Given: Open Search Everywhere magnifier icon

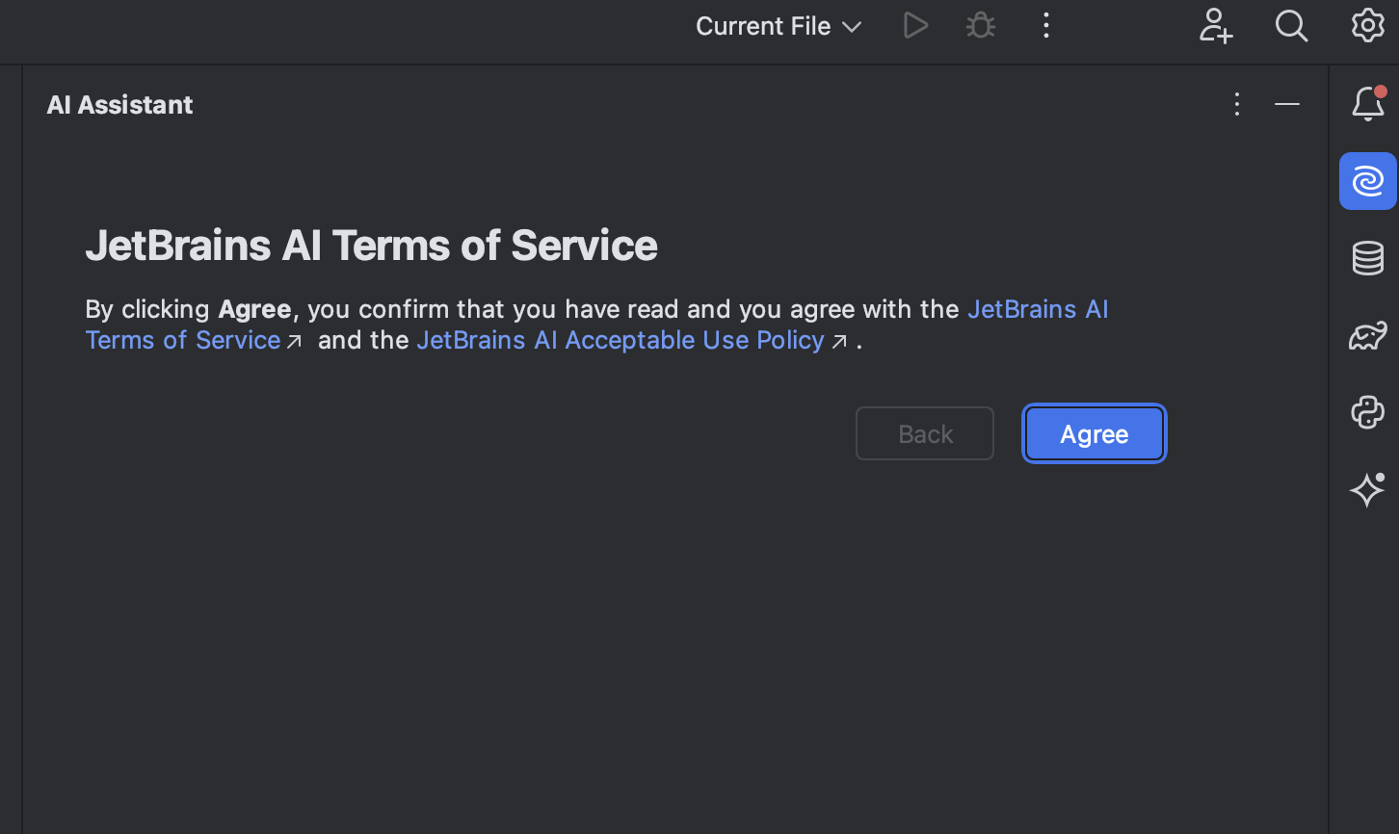Looking at the screenshot, I should (1291, 26).
